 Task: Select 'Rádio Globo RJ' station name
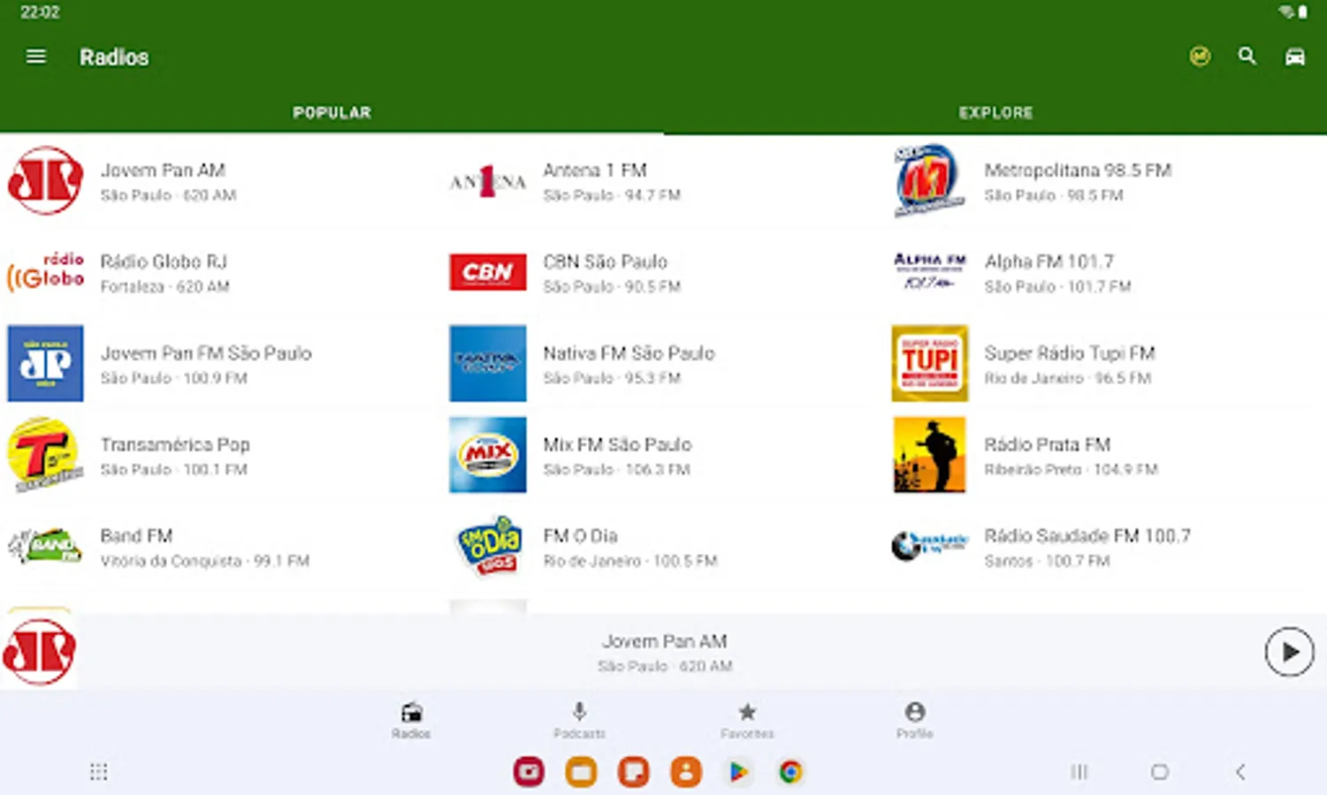pyautogui.click(x=164, y=261)
